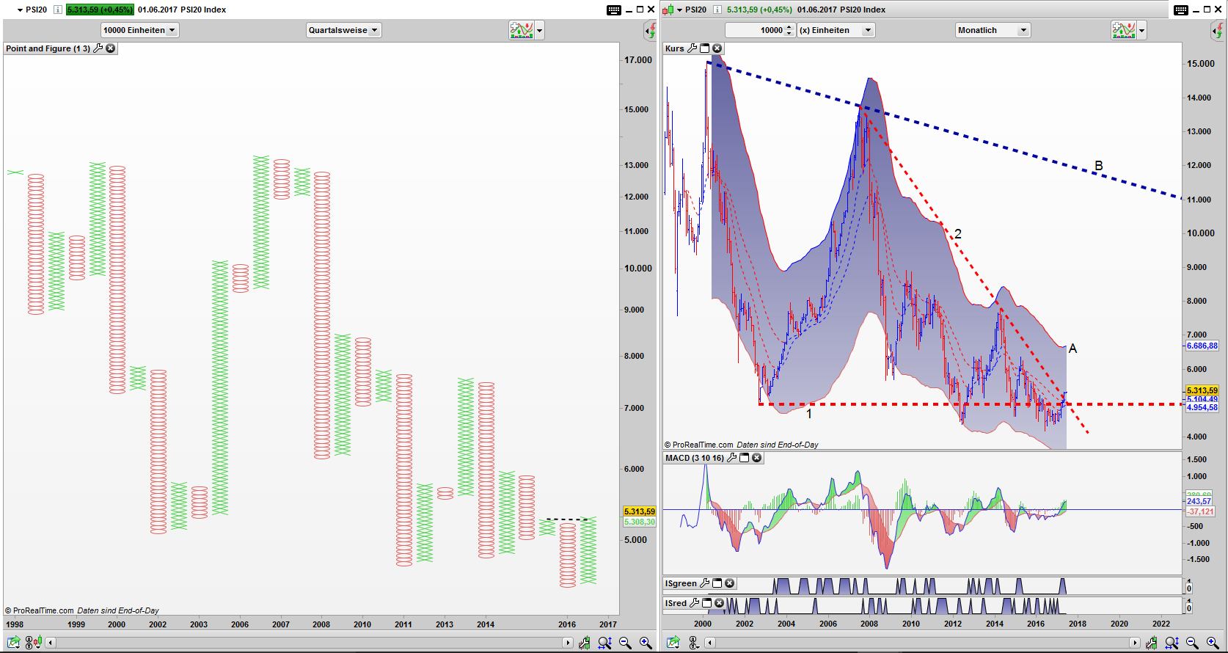Click the 6.686,88 price axis label

click(1202, 346)
